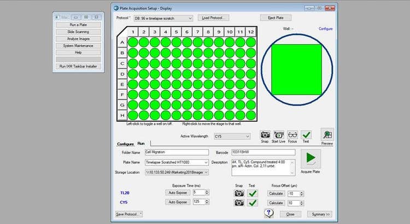Calculate focus offset for TL20
Screen dimensions: 410x224
coord(276,194)
